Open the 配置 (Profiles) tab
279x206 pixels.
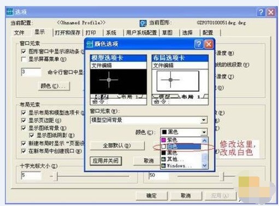point(208,33)
